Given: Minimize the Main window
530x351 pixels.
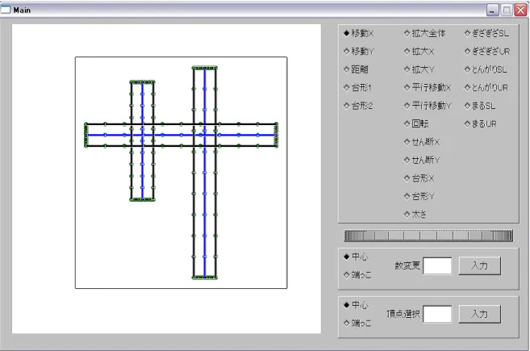Looking at the screenshot, I should coord(492,10).
